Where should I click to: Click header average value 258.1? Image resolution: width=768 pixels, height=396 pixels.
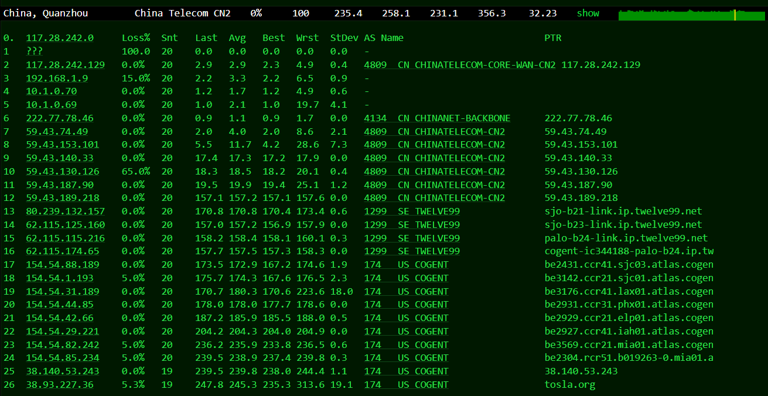(x=396, y=13)
